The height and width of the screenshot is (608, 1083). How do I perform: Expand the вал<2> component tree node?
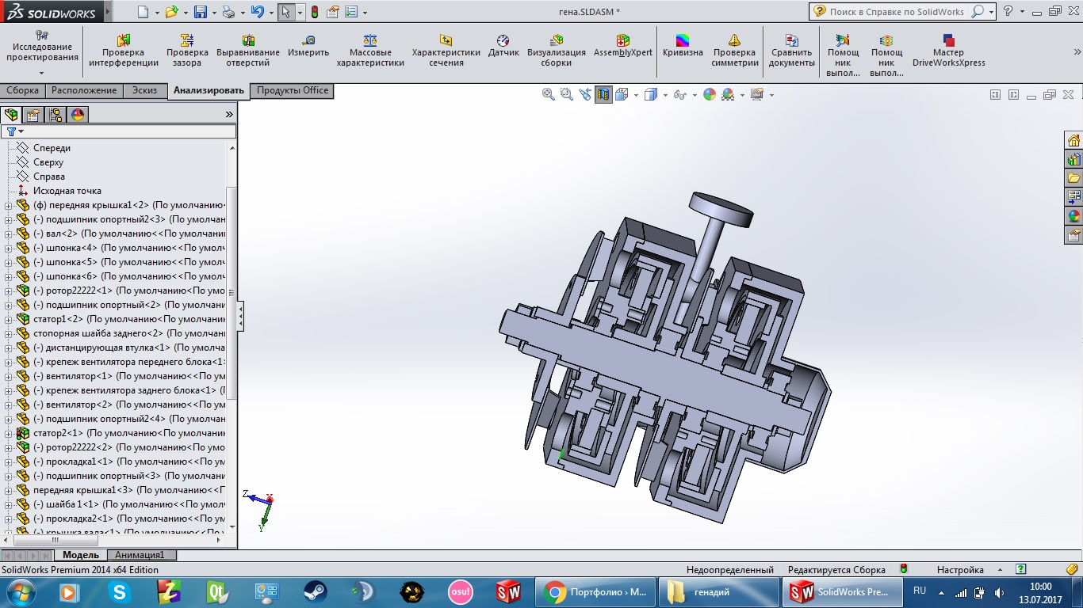click(7, 234)
